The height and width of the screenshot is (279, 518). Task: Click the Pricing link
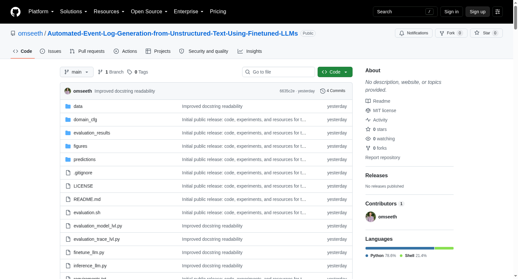pos(218,12)
